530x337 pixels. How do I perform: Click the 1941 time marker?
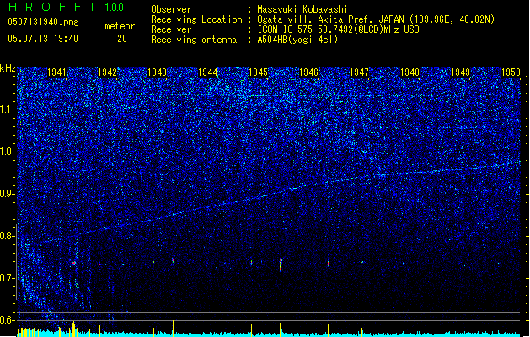point(56,72)
